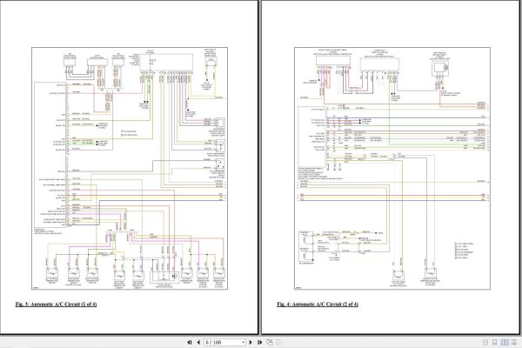
Task: Switch to single page layout
Action: (485, 342)
